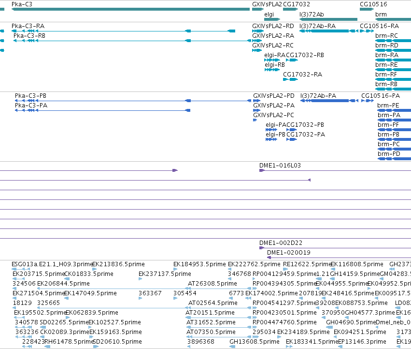Click EST EK234189.5prime
Screen dimensions: 411x349
[280, 337]
